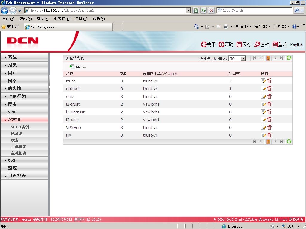Go to first page in top pager

coord(254,58)
